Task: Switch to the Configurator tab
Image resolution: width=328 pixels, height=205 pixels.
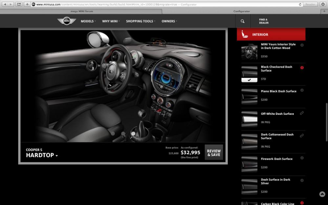Action: (242, 11)
